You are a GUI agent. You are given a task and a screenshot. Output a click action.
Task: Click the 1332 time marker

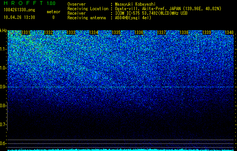point(48,32)
